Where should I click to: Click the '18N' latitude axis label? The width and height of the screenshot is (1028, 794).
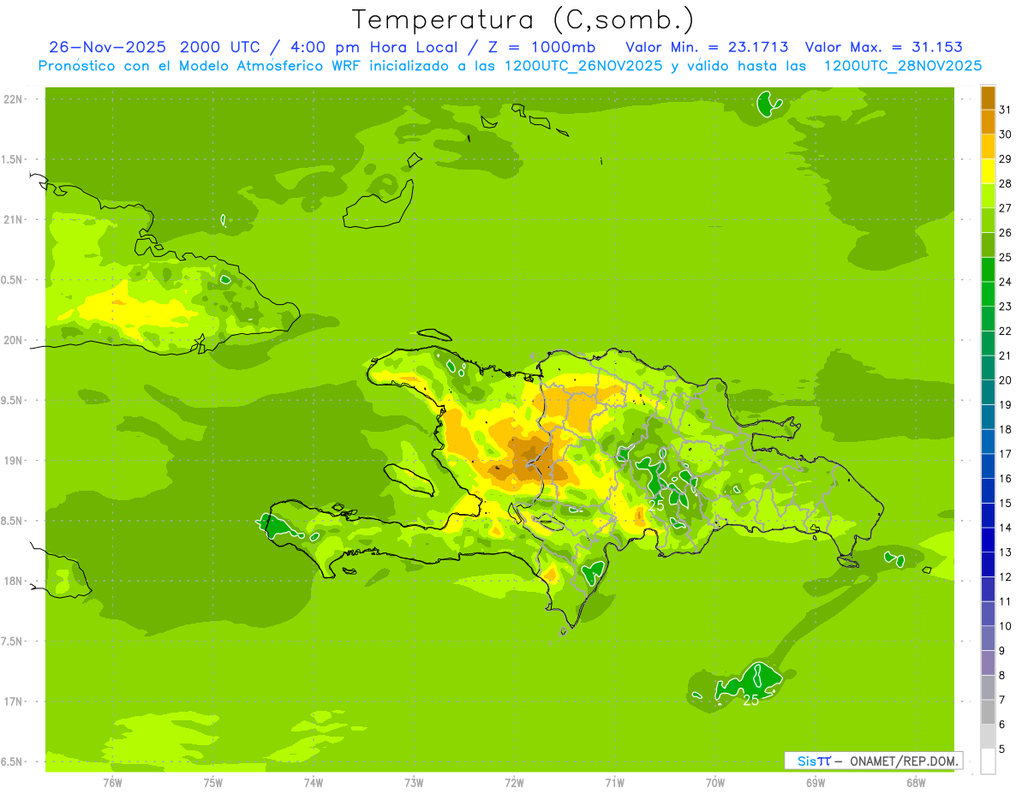pos(13,581)
